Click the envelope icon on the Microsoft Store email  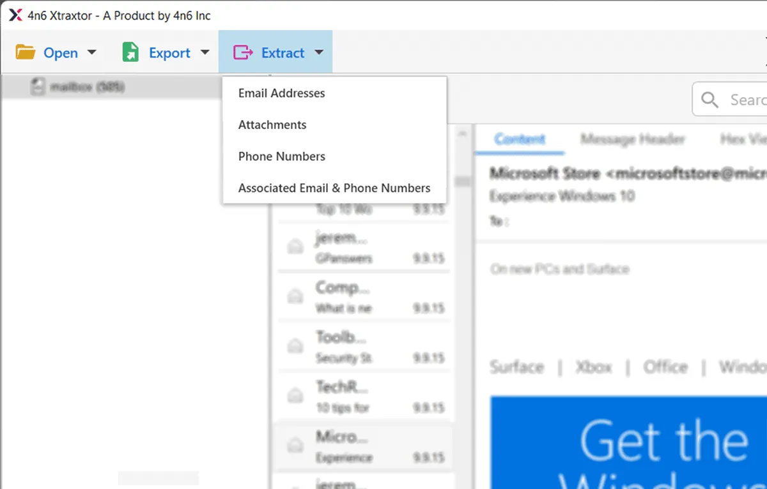[295, 445]
